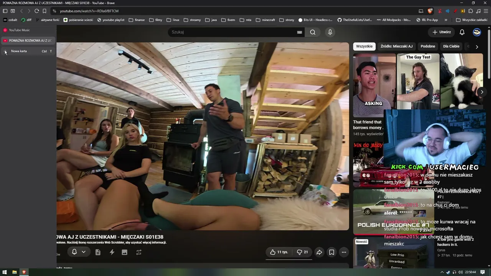Select the Źródło: Mieczaki AJ chip

click(397, 46)
